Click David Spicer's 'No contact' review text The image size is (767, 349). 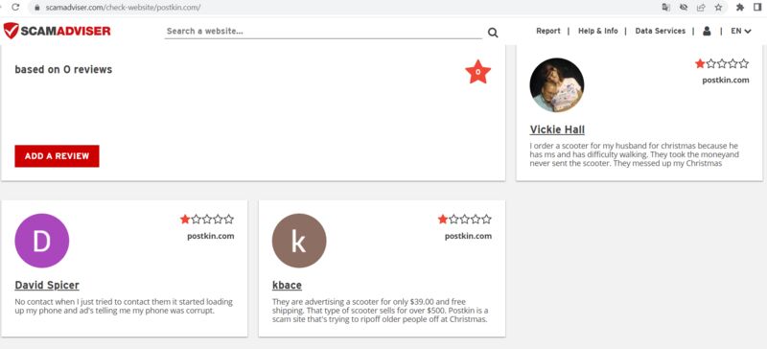point(124,307)
